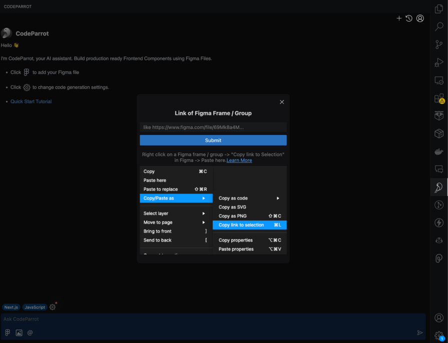Click the @ mention icon in the chat box

pos(30,332)
